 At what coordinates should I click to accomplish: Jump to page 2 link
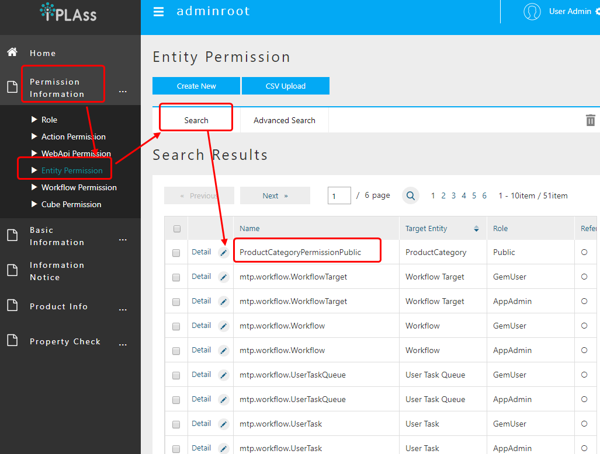click(x=443, y=195)
